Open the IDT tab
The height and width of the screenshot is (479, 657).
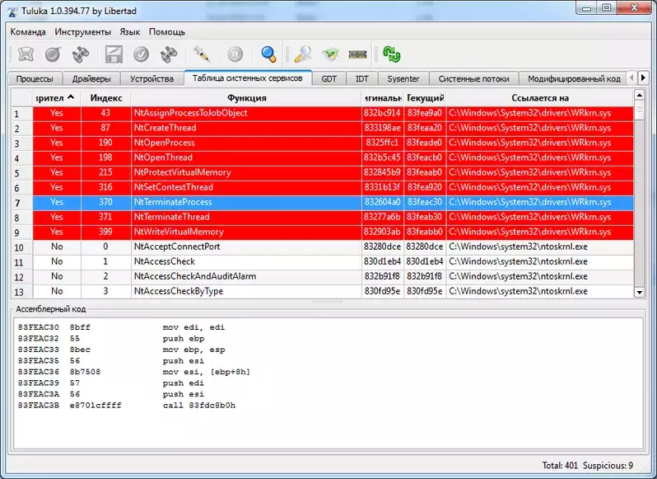(x=362, y=79)
